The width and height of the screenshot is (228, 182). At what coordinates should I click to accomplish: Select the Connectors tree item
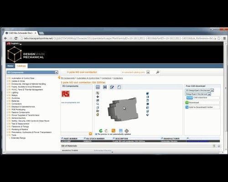16,104
